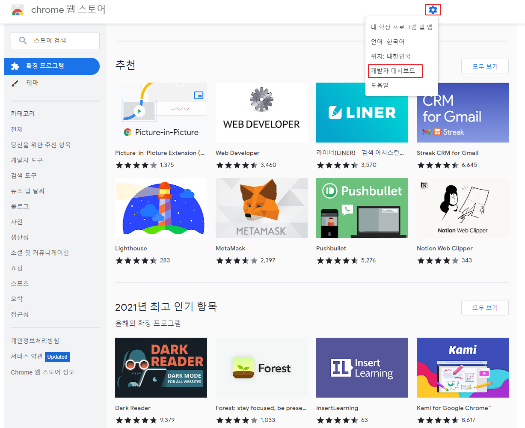Open the Pushbullet extension thumbnail
This screenshot has width=525, height=428.
[362, 208]
